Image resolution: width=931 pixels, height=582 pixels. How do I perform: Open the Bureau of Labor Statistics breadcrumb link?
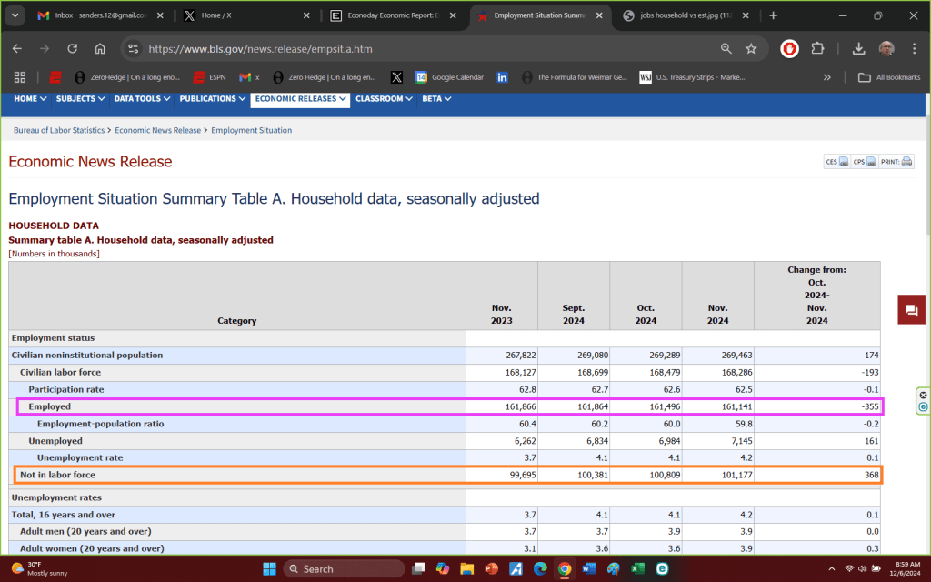58,130
